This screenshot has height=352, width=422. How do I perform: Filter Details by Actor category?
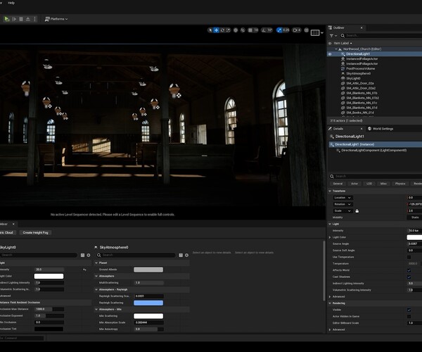354,184
